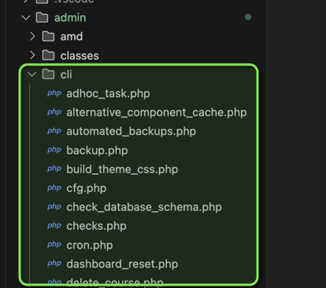Open dashboard_reset.php file
326x288 pixels.
tap(122, 264)
